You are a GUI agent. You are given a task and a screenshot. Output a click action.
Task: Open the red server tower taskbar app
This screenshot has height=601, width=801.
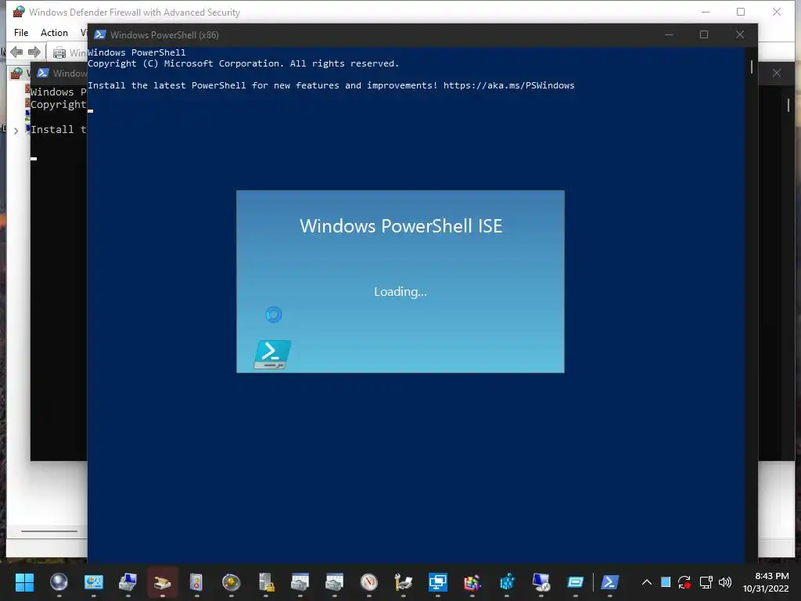coord(196,582)
